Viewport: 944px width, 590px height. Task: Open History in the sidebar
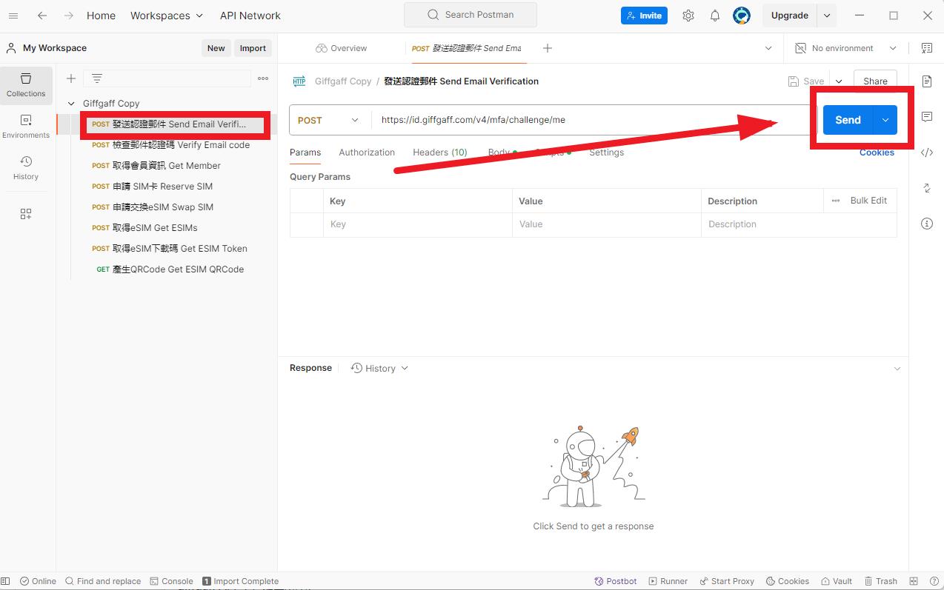26,168
